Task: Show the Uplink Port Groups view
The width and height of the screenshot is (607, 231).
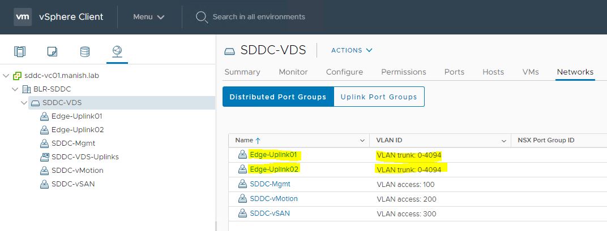Action: coord(379,97)
